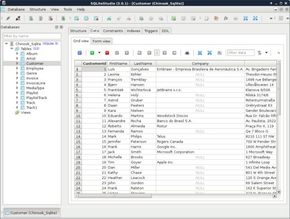Image resolution: width=290 pixels, height=219 pixels.
Task: Sort by the LastName column header
Action: click(143, 63)
